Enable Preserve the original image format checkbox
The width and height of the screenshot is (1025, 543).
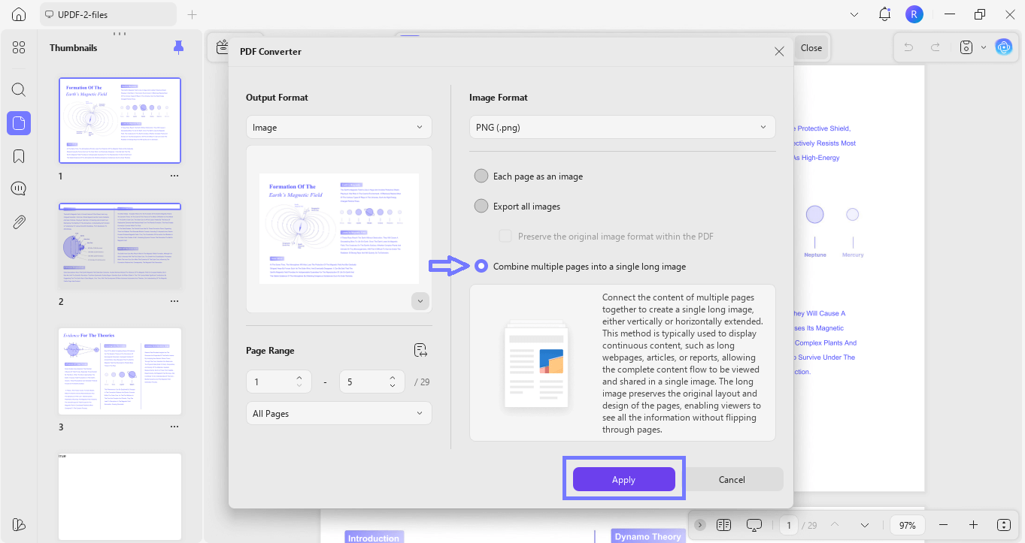pyautogui.click(x=505, y=236)
